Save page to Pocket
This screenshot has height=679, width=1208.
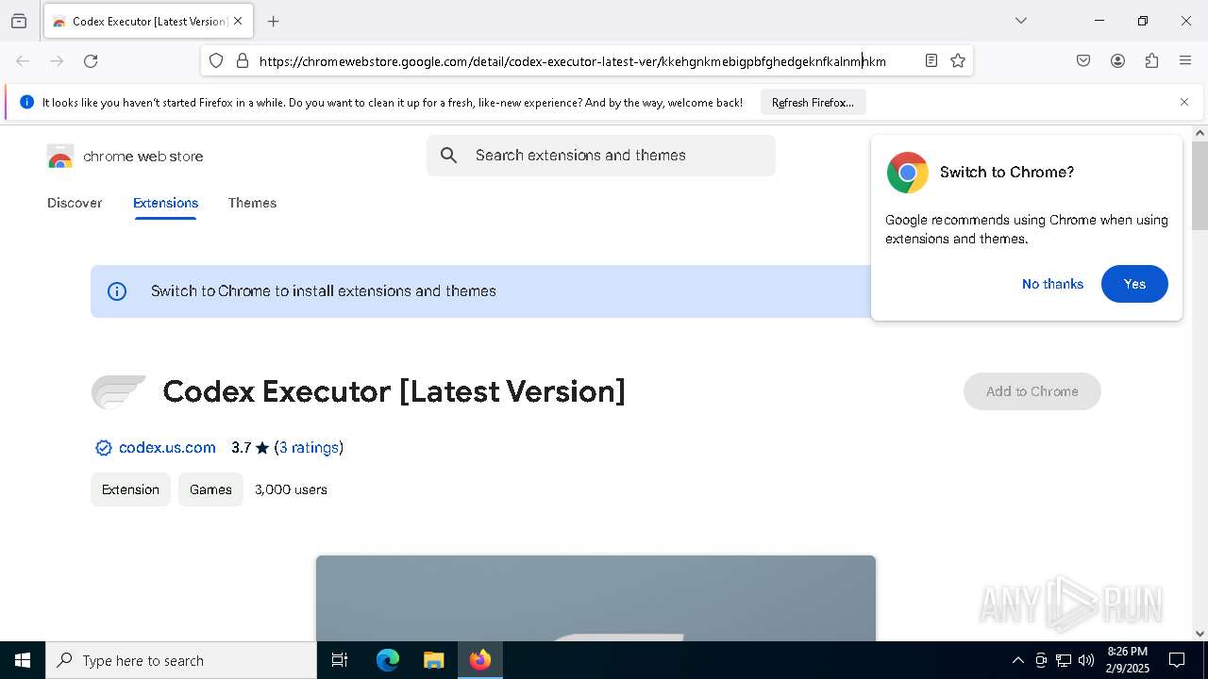point(1083,60)
